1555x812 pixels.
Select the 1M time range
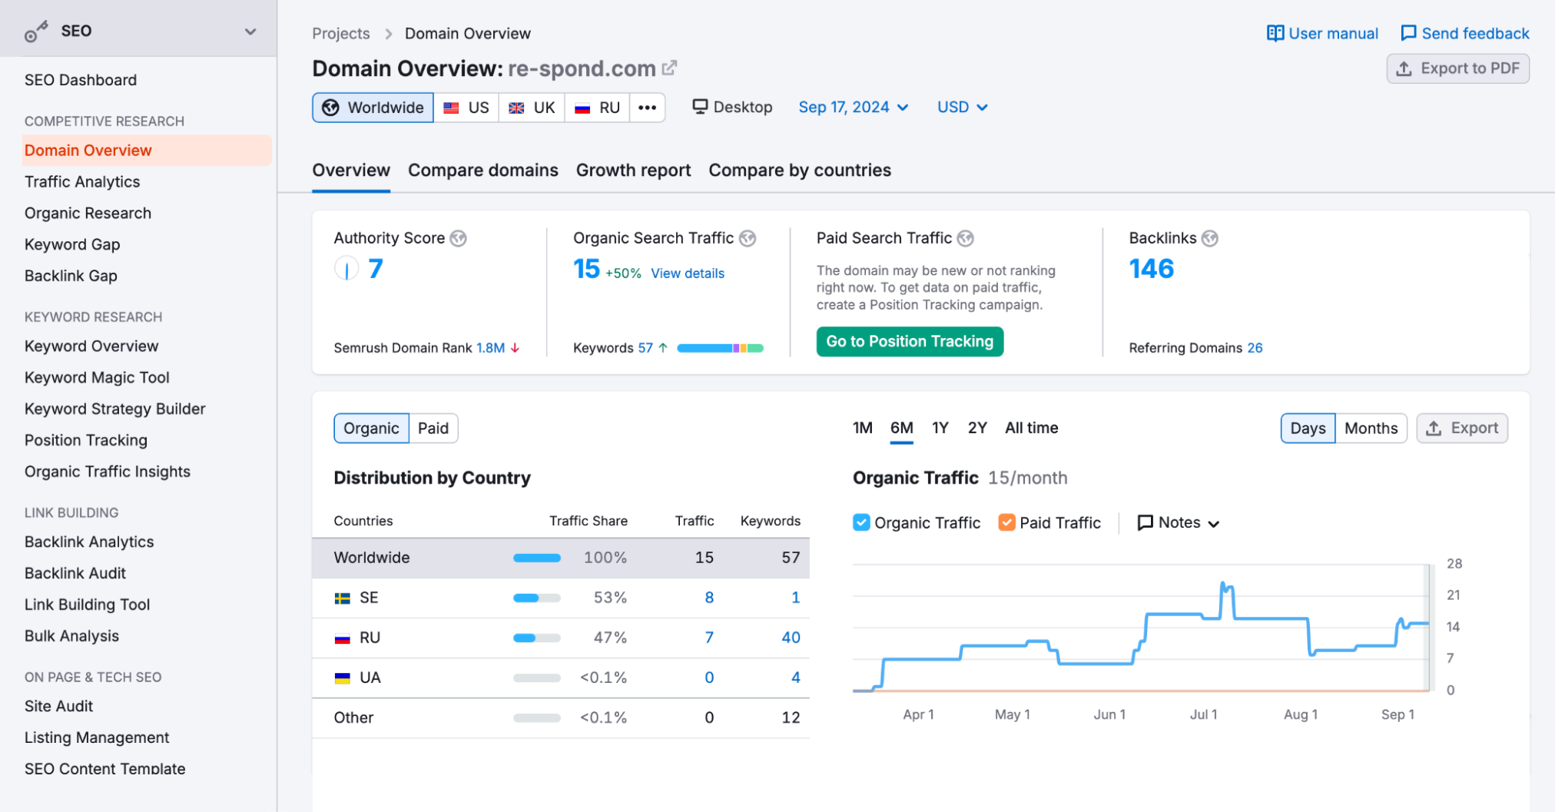[x=863, y=428]
